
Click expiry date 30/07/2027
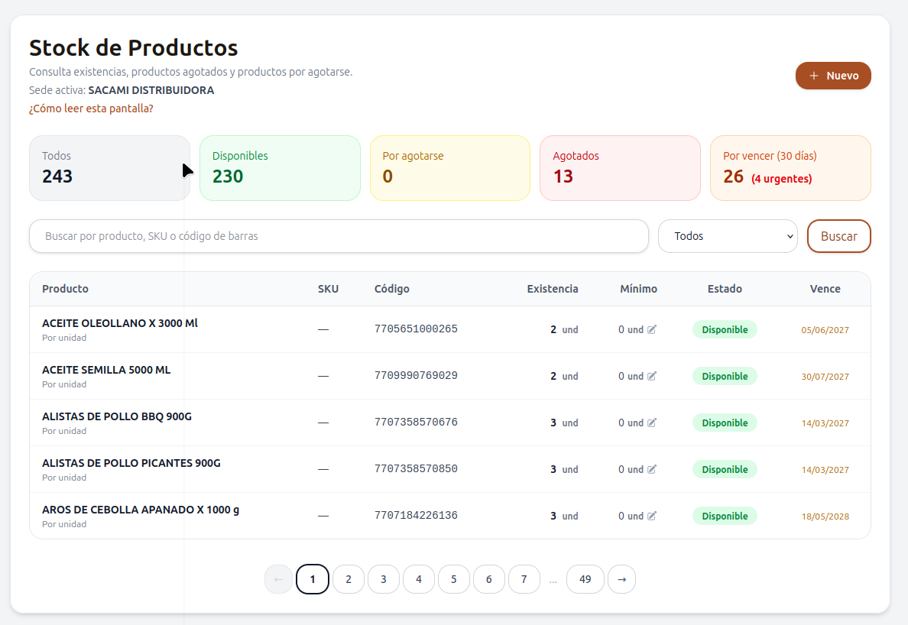click(x=825, y=377)
